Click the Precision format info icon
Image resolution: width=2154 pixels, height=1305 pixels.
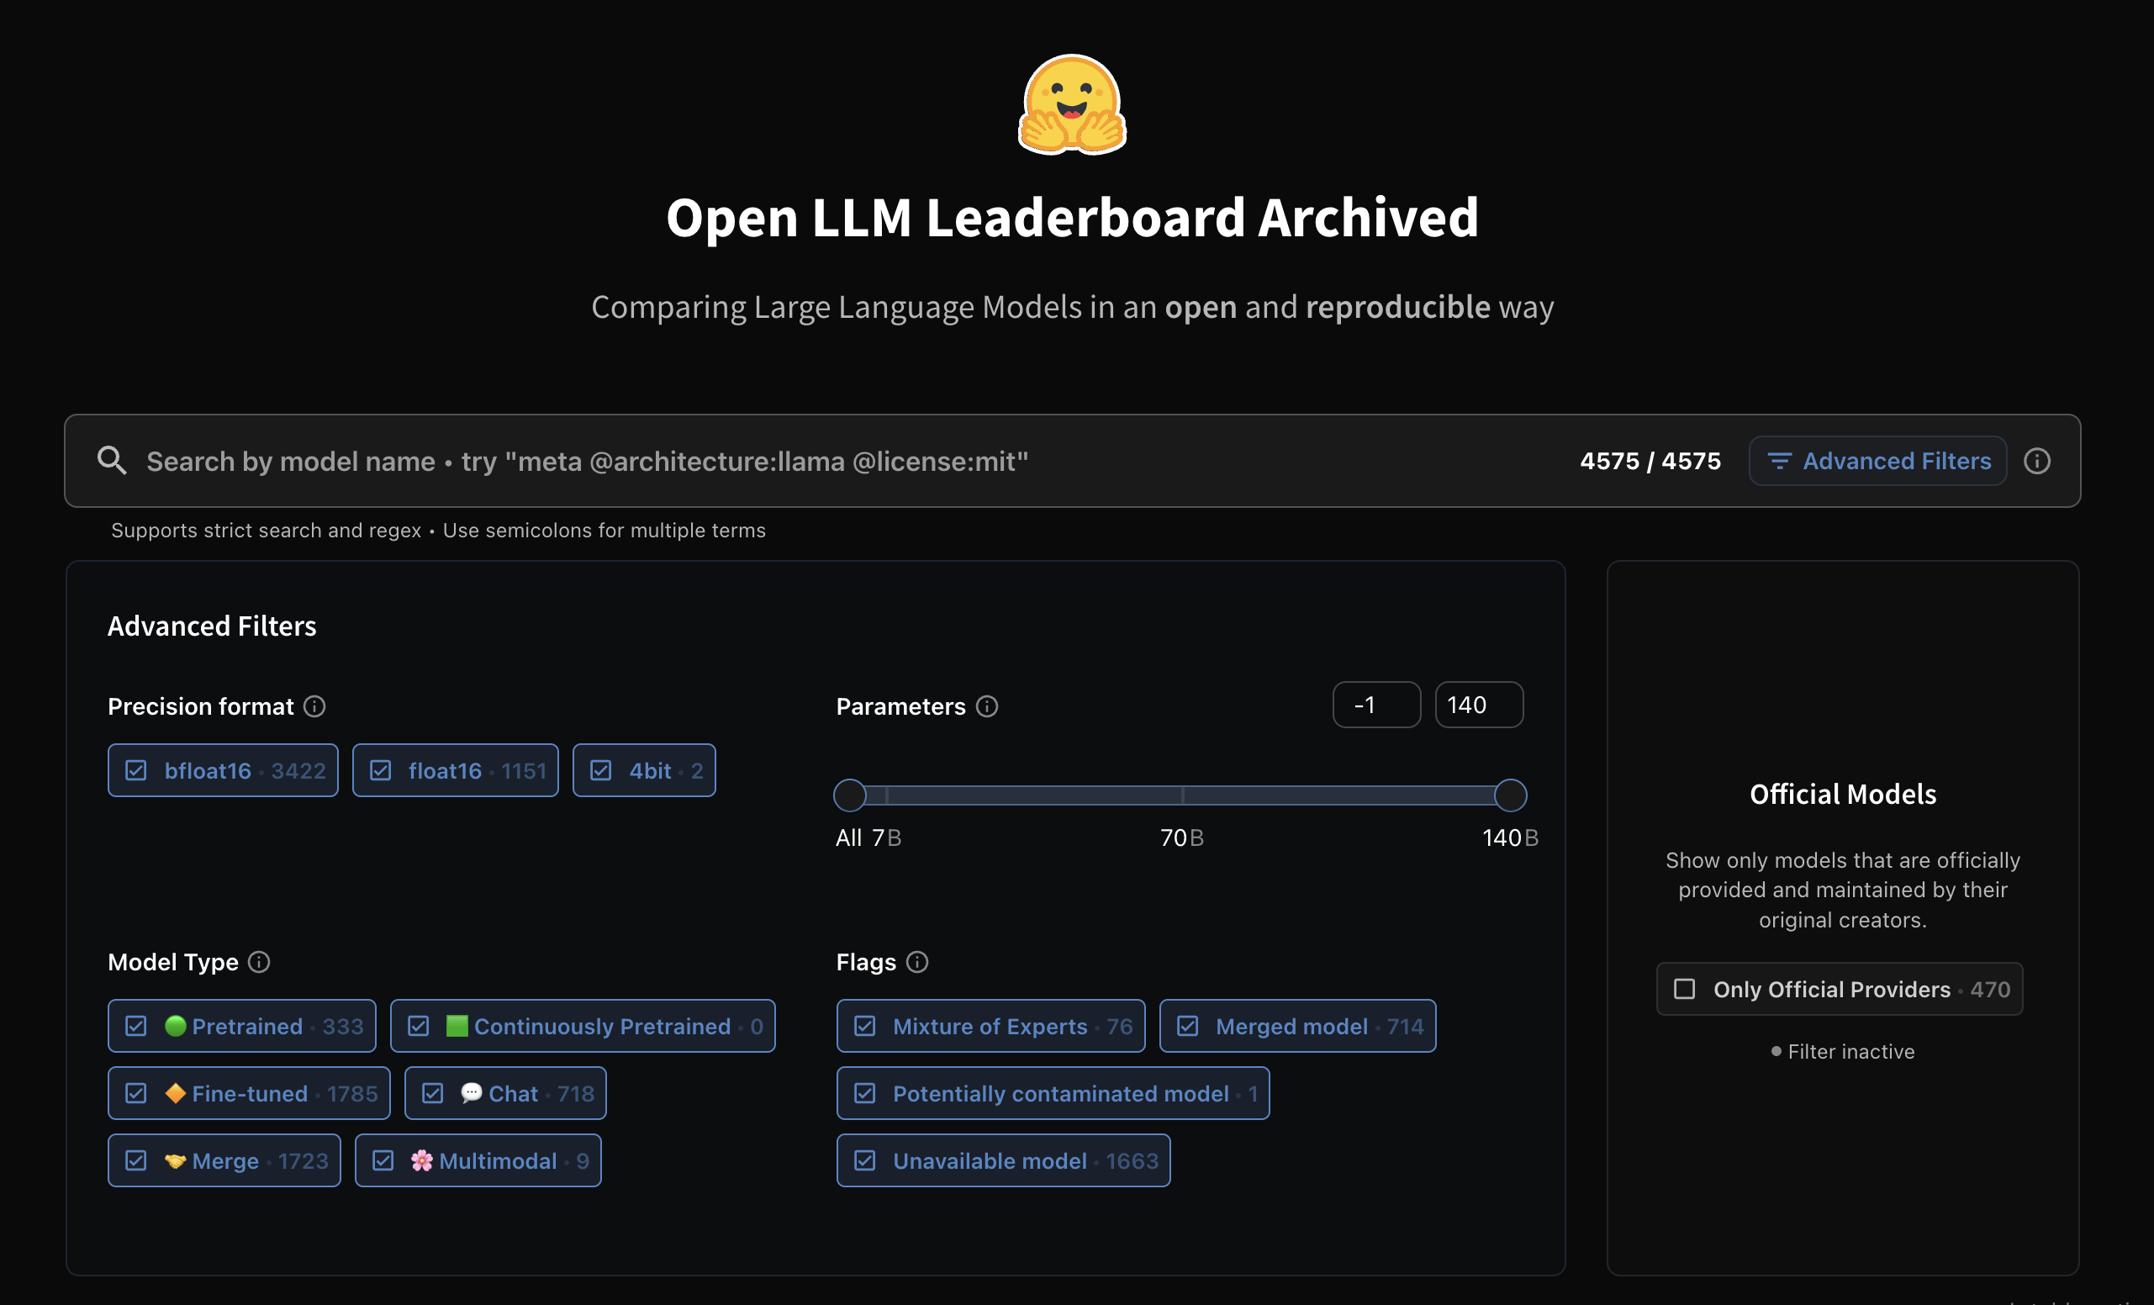tap(314, 706)
